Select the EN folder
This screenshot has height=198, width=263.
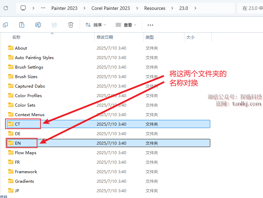(18, 143)
